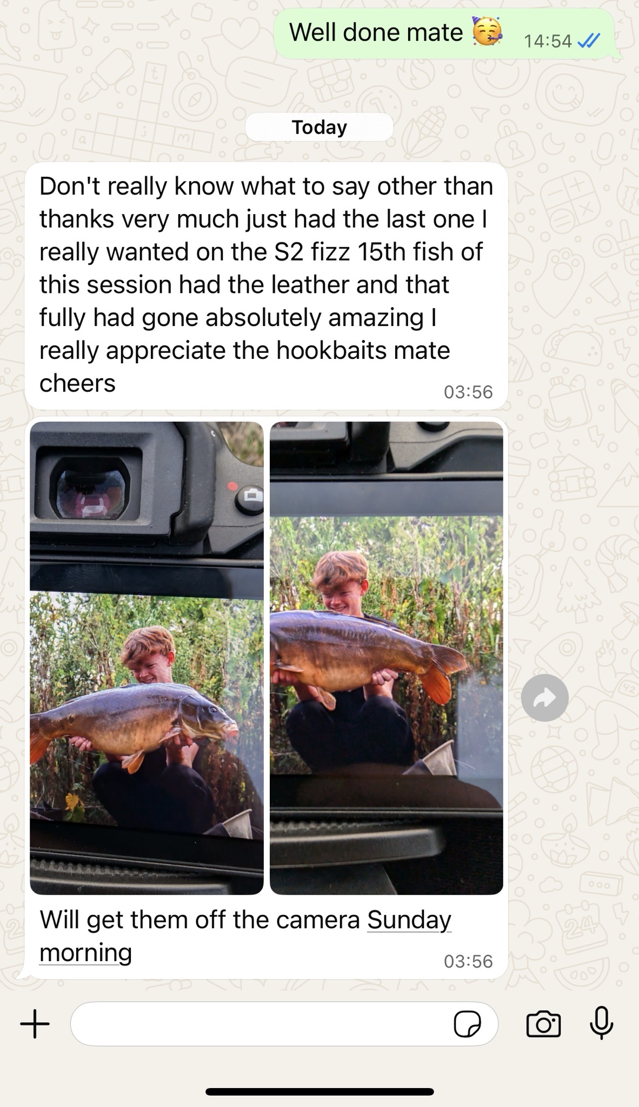Tap the grey forward arrow button
The width and height of the screenshot is (639, 1107).
pos(544,698)
